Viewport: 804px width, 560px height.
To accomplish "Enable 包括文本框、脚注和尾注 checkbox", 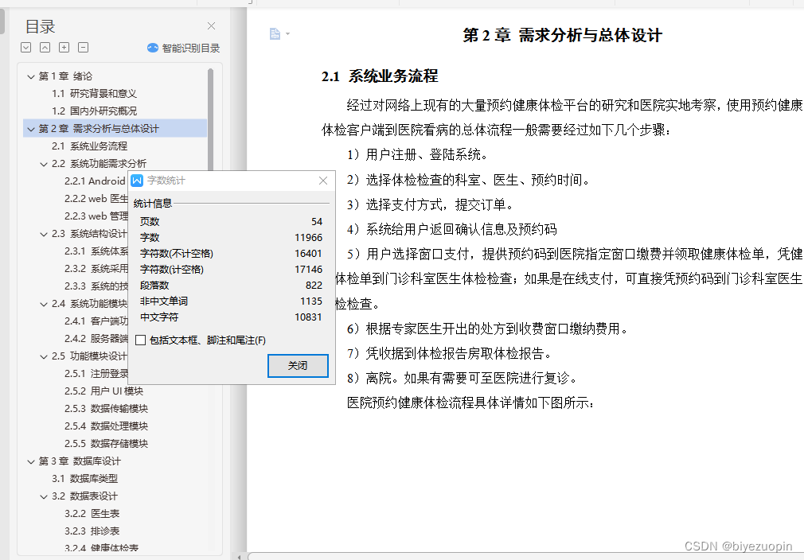I will click(x=140, y=340).
